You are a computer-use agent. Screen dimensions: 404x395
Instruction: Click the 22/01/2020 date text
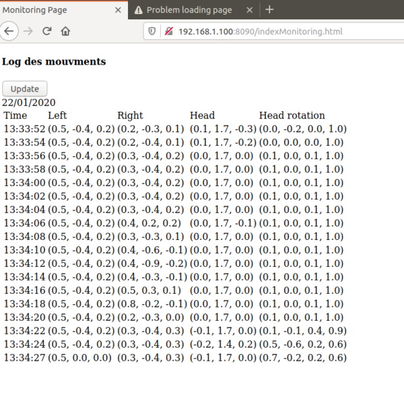[29, 102]
